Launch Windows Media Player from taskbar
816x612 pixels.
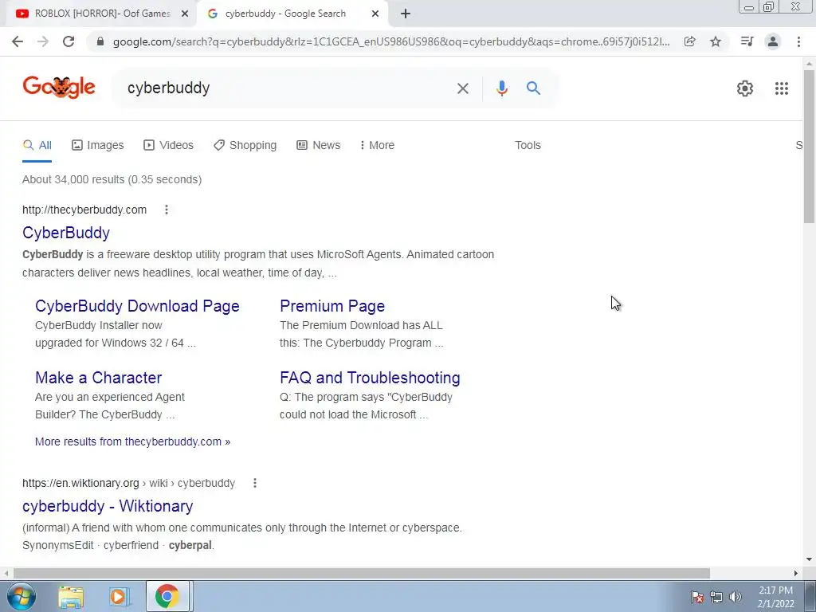click(119, 597)
